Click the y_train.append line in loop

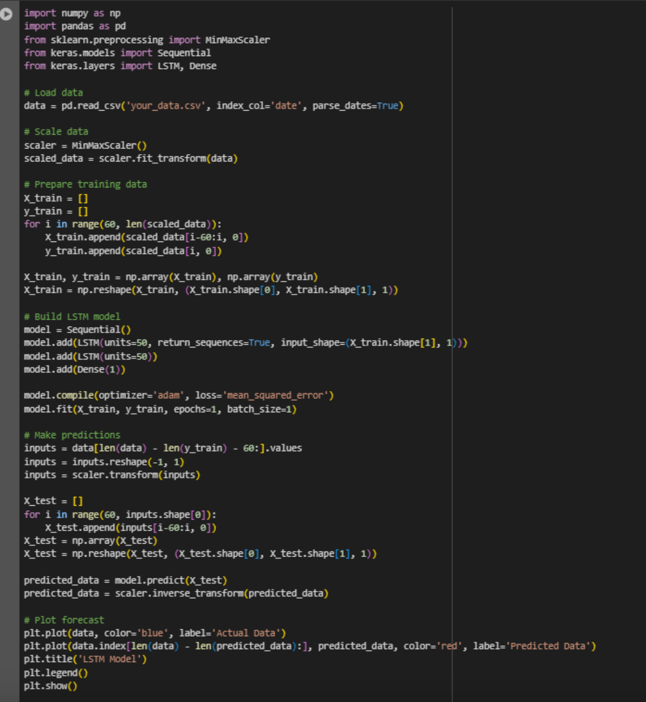pyautogui.click(x=133, y=251)
